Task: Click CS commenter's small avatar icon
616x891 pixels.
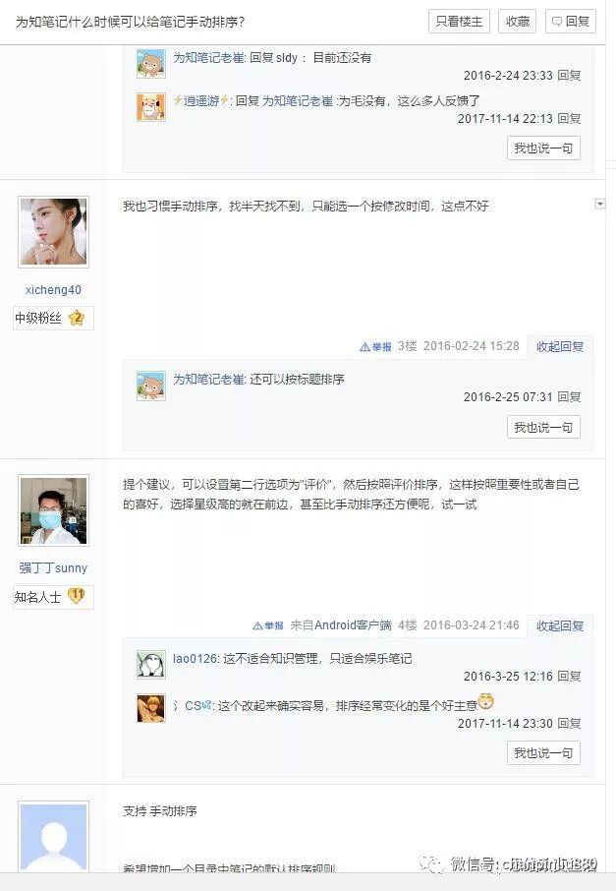Action: pyautogui.click(x=151, y=709)
